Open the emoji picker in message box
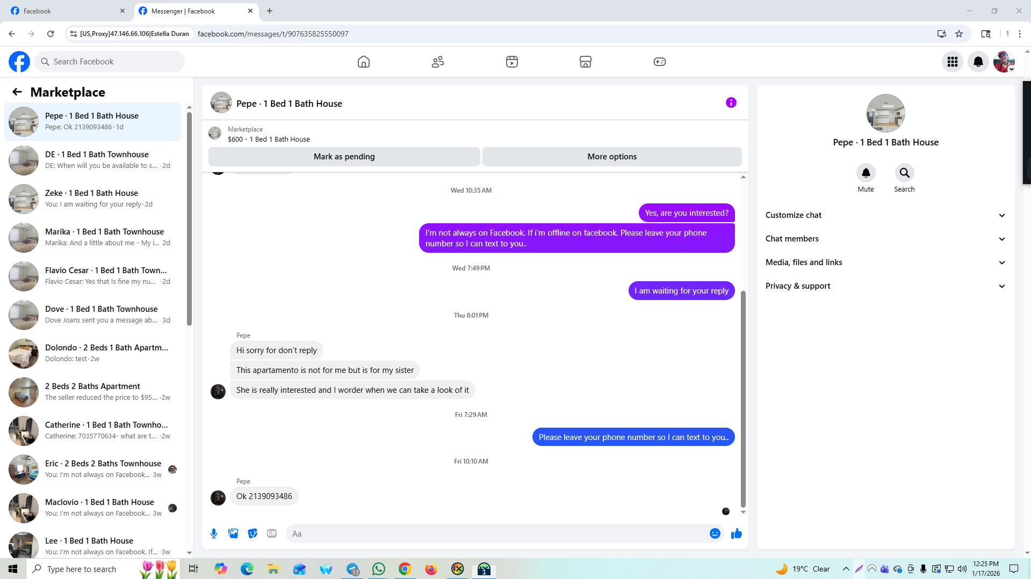Image resolution: width=1031 pixels, height=579 pixels. click(715, 533)
